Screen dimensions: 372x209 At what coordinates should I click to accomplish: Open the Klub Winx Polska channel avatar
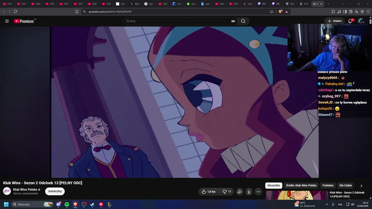(x=7, y=191)
